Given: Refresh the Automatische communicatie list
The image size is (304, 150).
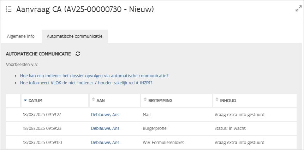Looking at the screenshot, I should [78, 54].
